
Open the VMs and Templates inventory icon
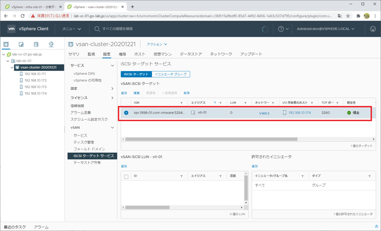pyautogui.click(x=21, y=44)
